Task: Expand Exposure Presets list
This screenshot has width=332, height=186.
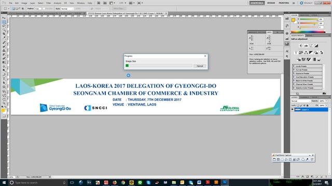Action: pyautogui.click(x=294, y=73)
